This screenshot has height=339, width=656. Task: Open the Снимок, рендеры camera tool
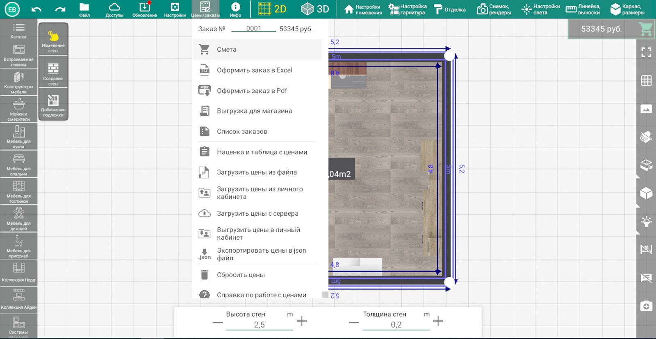tap(494, 9)
